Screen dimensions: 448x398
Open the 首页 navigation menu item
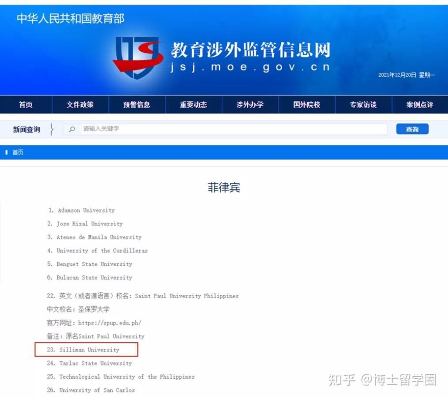click(x=26, y=104)
